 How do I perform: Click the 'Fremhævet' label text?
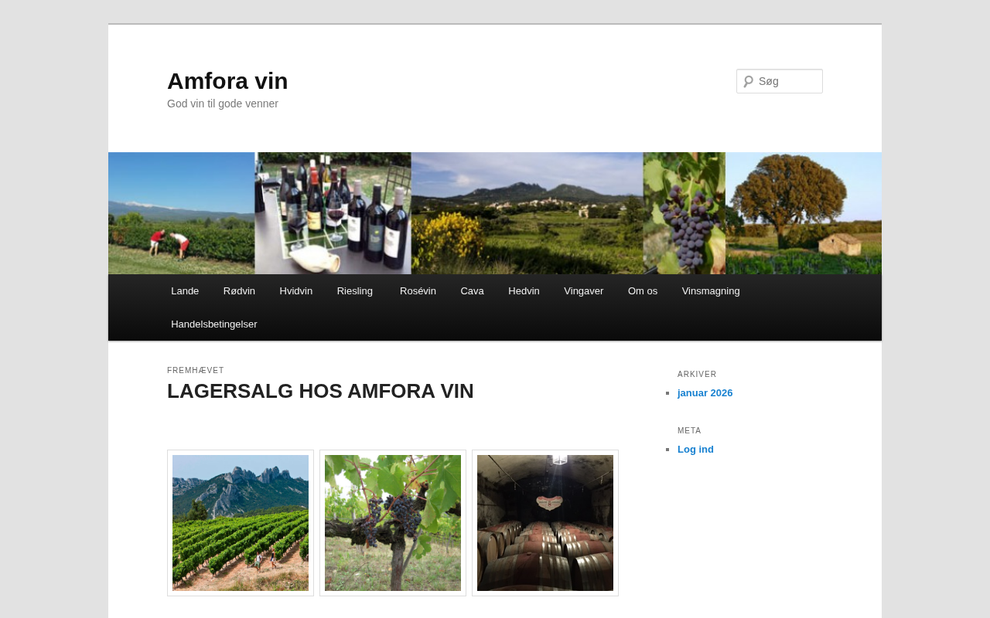(196, 371)
